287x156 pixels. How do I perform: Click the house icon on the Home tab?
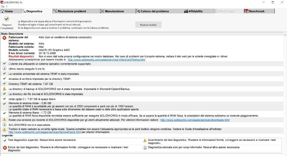(2, 11)
